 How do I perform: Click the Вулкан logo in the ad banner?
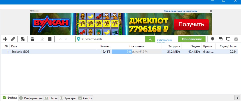pyautogui.click(x=51, y=24)
